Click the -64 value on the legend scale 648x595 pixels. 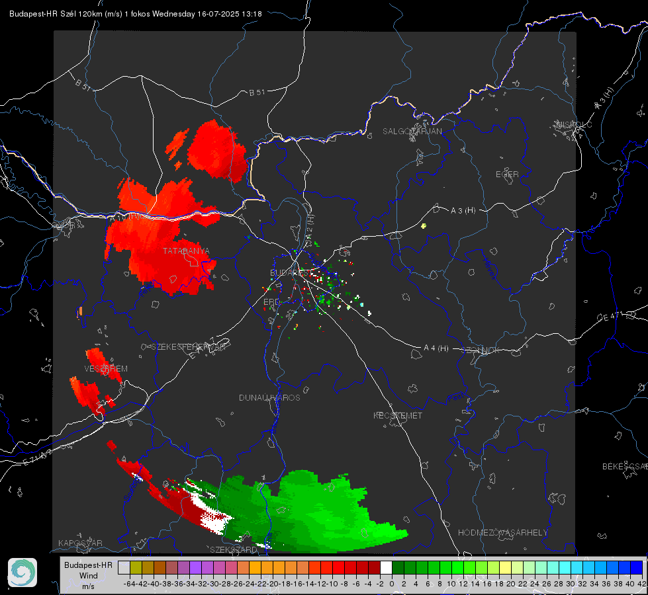pyautogui.click(x=130, y=584)
